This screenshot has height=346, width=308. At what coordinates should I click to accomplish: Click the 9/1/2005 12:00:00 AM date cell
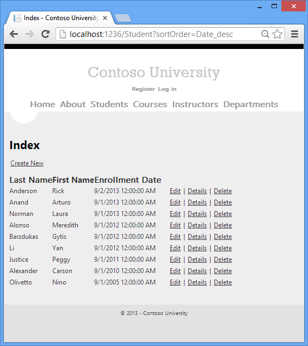pos(125,282)
